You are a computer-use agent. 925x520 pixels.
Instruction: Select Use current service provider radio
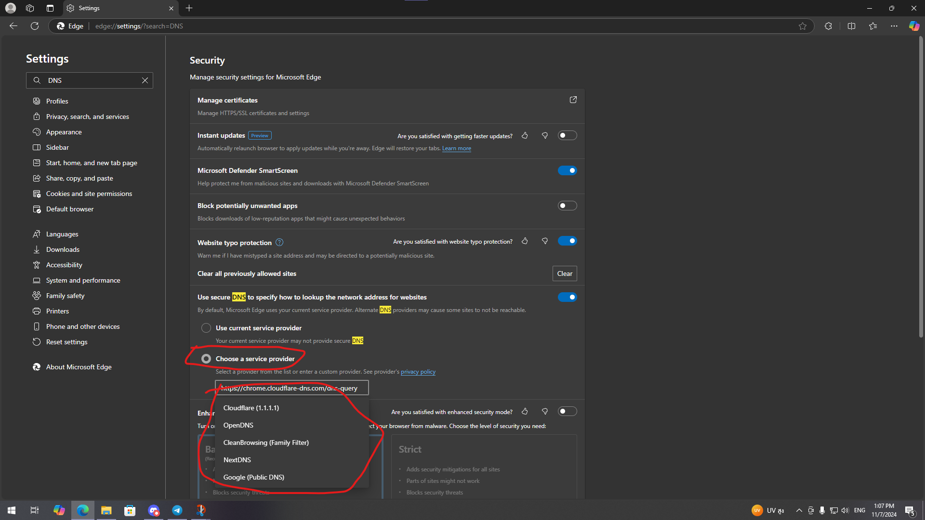206,328
